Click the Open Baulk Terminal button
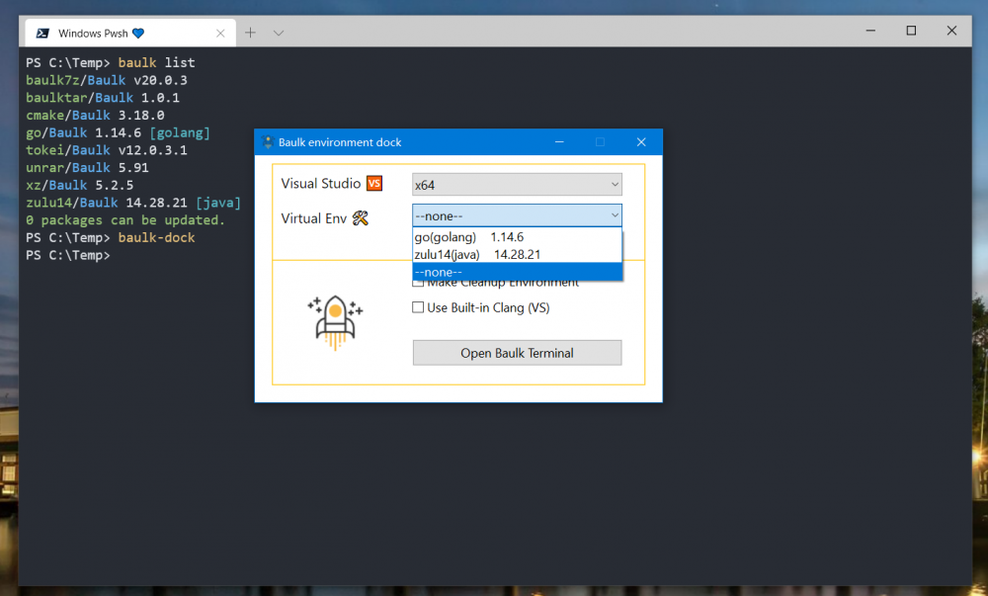This screenshot has height=596, width=988. pyautogui.click(x=518, y=353)
